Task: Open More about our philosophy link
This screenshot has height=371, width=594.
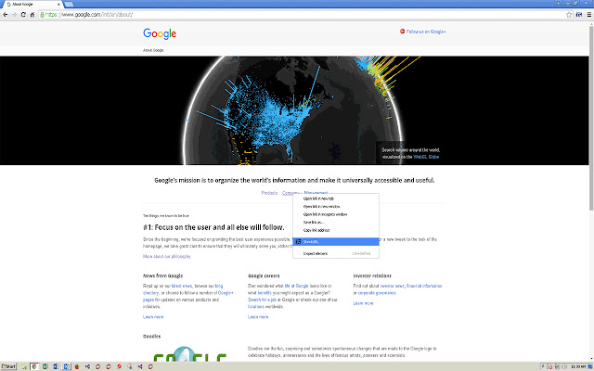Action: (x=167, y=256)
